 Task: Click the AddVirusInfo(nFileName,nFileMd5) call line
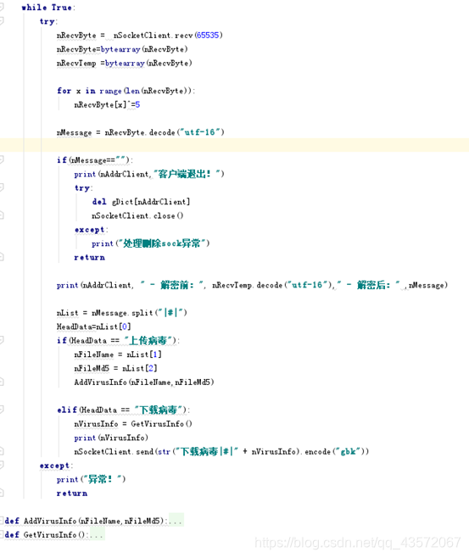click(144, 382)
